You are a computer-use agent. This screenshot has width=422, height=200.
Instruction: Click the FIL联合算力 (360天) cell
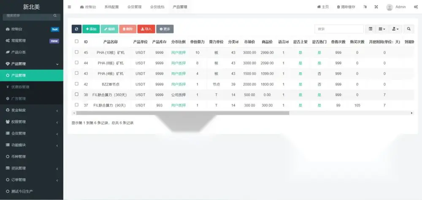click(x=109, y=95)
